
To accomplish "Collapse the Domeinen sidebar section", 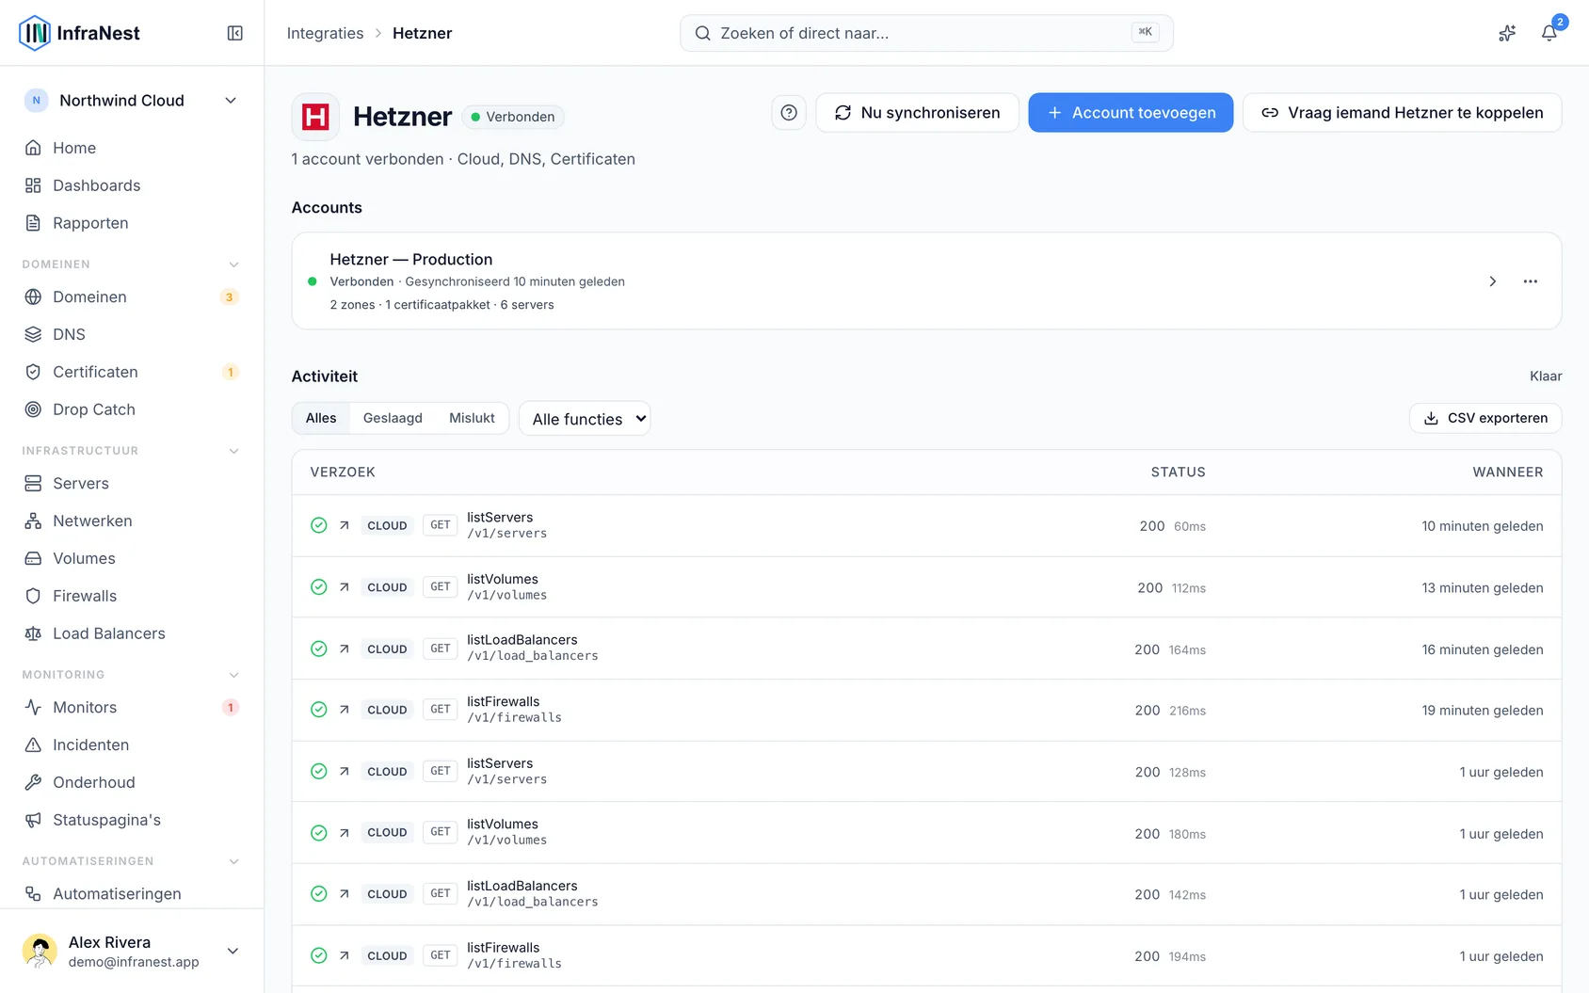I will [x=234, y=264].
